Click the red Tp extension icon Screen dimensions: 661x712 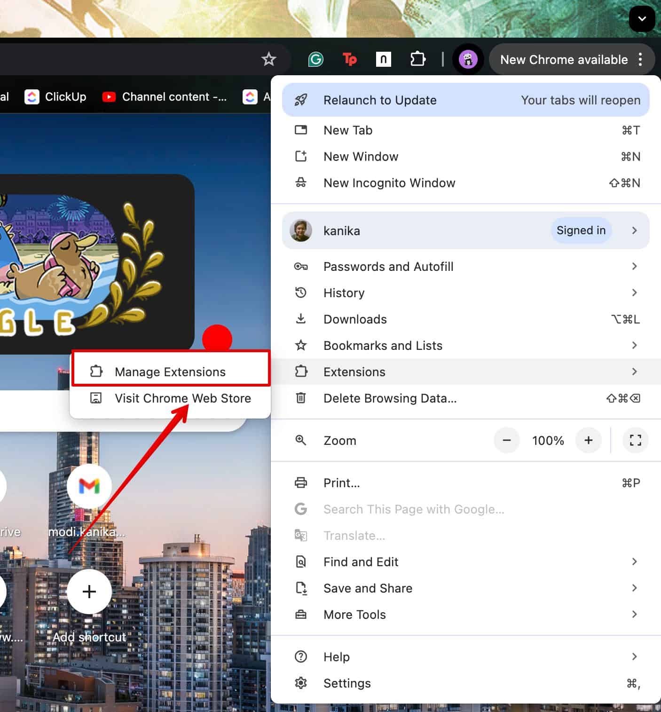[349, 59]
